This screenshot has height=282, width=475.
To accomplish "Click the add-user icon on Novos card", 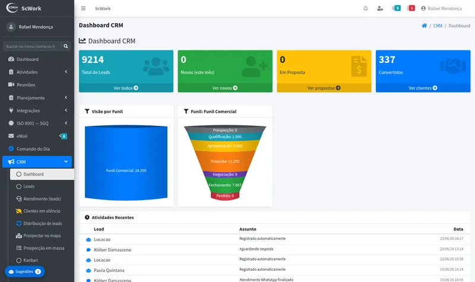I will (x=255, y=66).
